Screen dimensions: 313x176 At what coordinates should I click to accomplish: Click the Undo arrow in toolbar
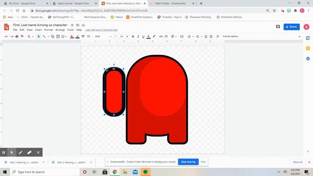click(6, 37)
